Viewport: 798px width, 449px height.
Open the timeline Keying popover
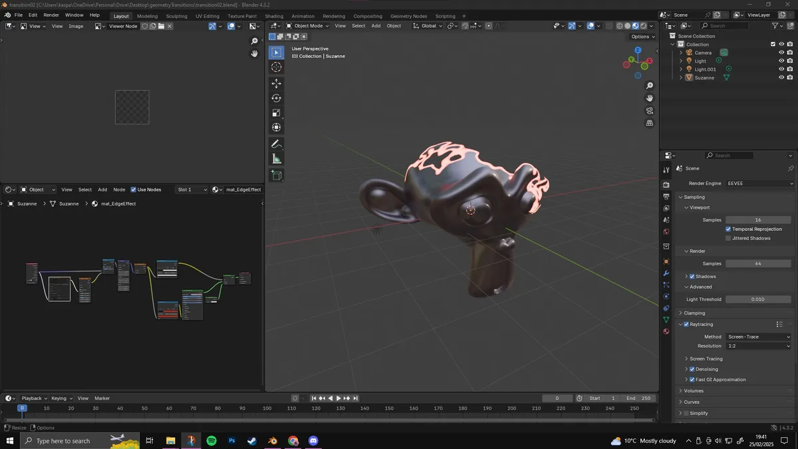click(60, 398)
